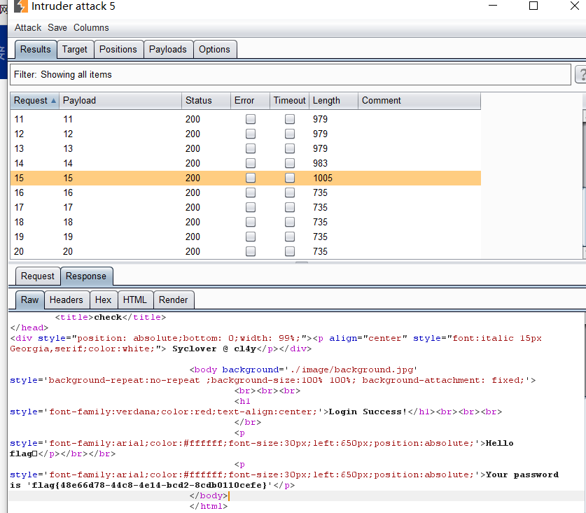This screenshot has width=586, height=513.
Task: Open the Columns menu
Action: (x=91, y=27)
